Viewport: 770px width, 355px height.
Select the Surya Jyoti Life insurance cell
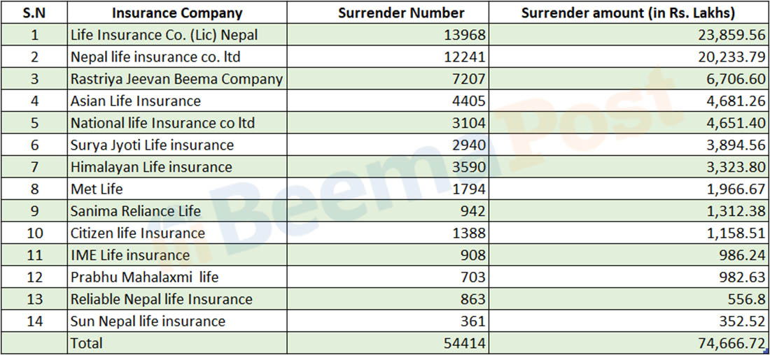point(152,145)
